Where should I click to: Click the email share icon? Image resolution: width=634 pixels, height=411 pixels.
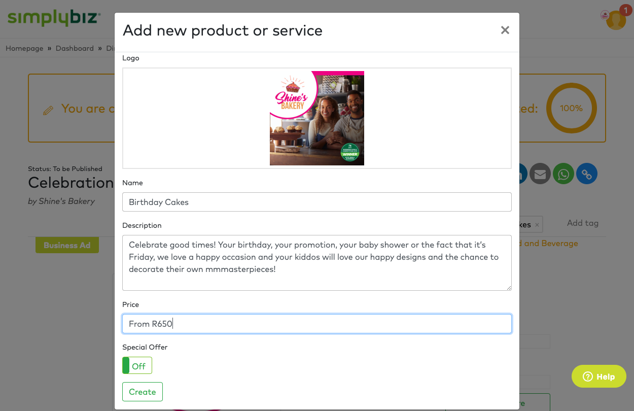coord(540,174)
